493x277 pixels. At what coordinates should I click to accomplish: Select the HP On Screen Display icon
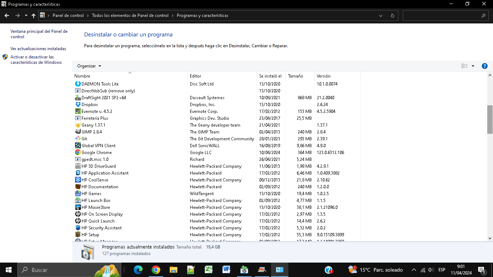pos(78,214)
